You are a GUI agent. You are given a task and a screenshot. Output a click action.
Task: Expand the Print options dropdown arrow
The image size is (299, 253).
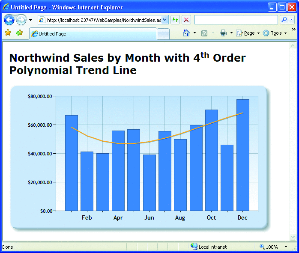point(231,33)
